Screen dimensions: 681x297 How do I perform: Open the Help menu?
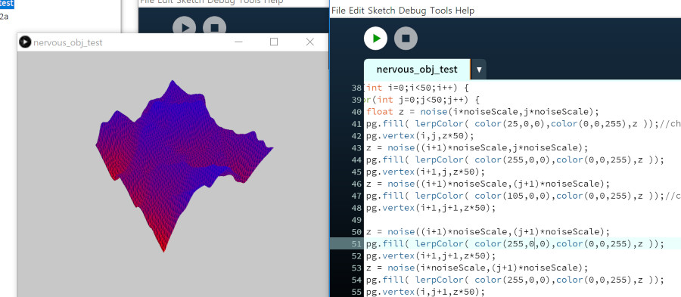[x=465, y=11]
